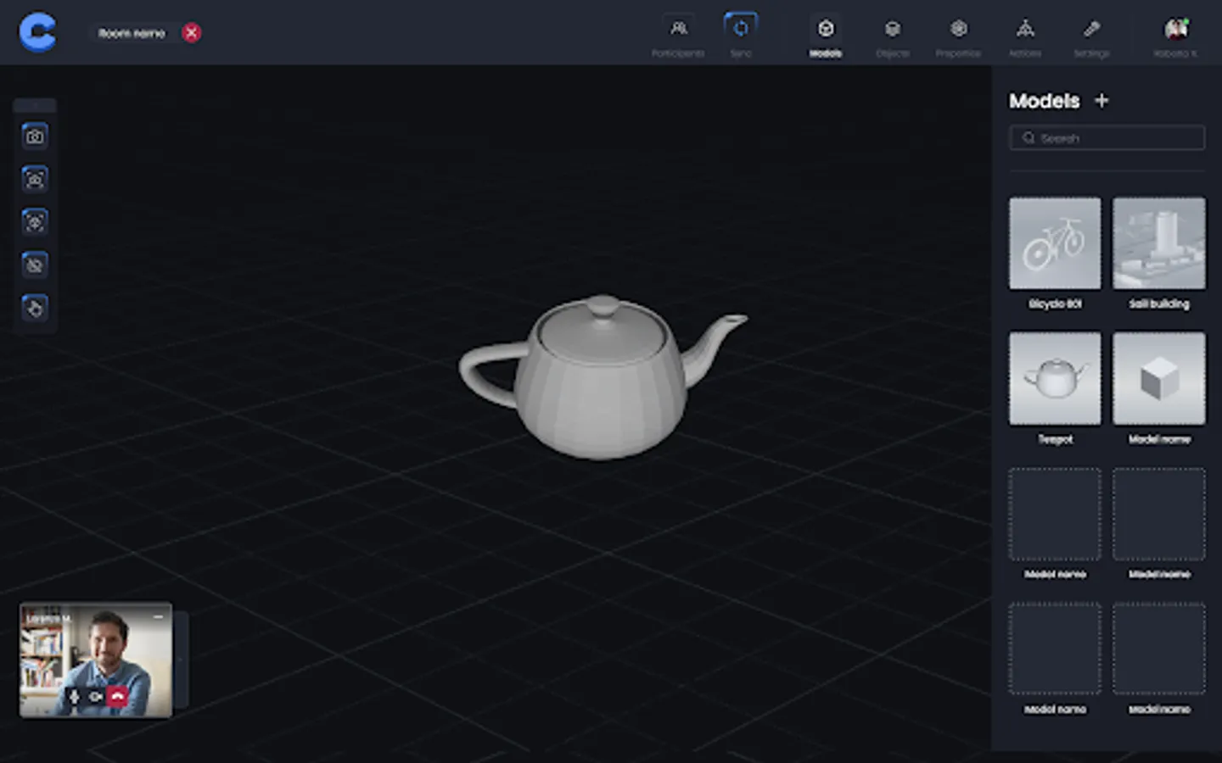Click the Models panel heading
The height and width of the screenshot is (763, 1222).
pyautogui.click(x=1044, y=101)
